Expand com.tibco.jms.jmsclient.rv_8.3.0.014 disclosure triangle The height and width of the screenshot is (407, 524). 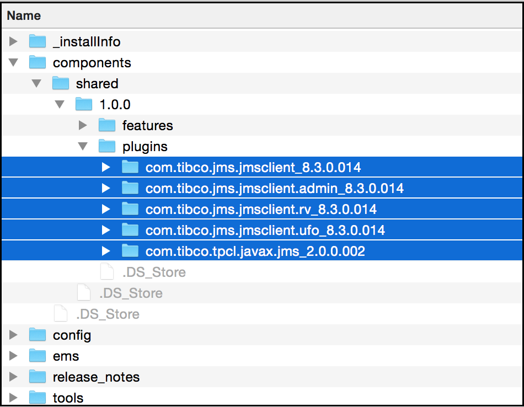pyautogui.click(x=106, y=209)
